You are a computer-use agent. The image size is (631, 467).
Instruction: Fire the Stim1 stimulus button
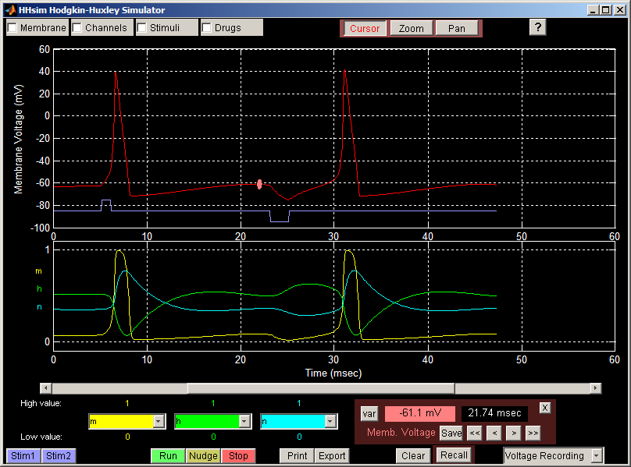pos(23,456)
